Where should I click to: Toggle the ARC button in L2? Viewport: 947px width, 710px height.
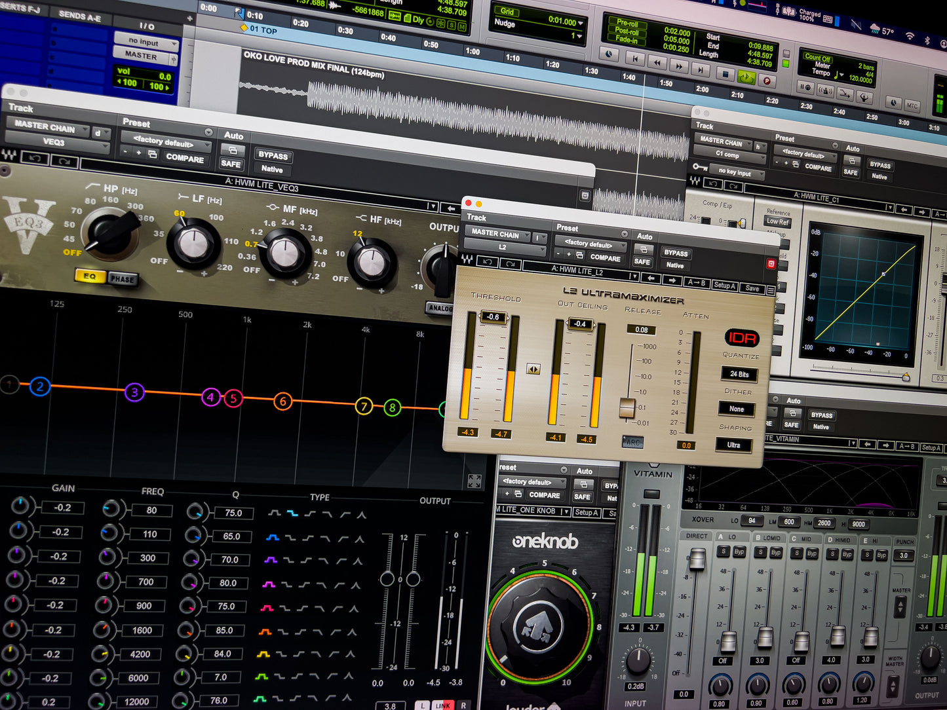coord(632,442)
